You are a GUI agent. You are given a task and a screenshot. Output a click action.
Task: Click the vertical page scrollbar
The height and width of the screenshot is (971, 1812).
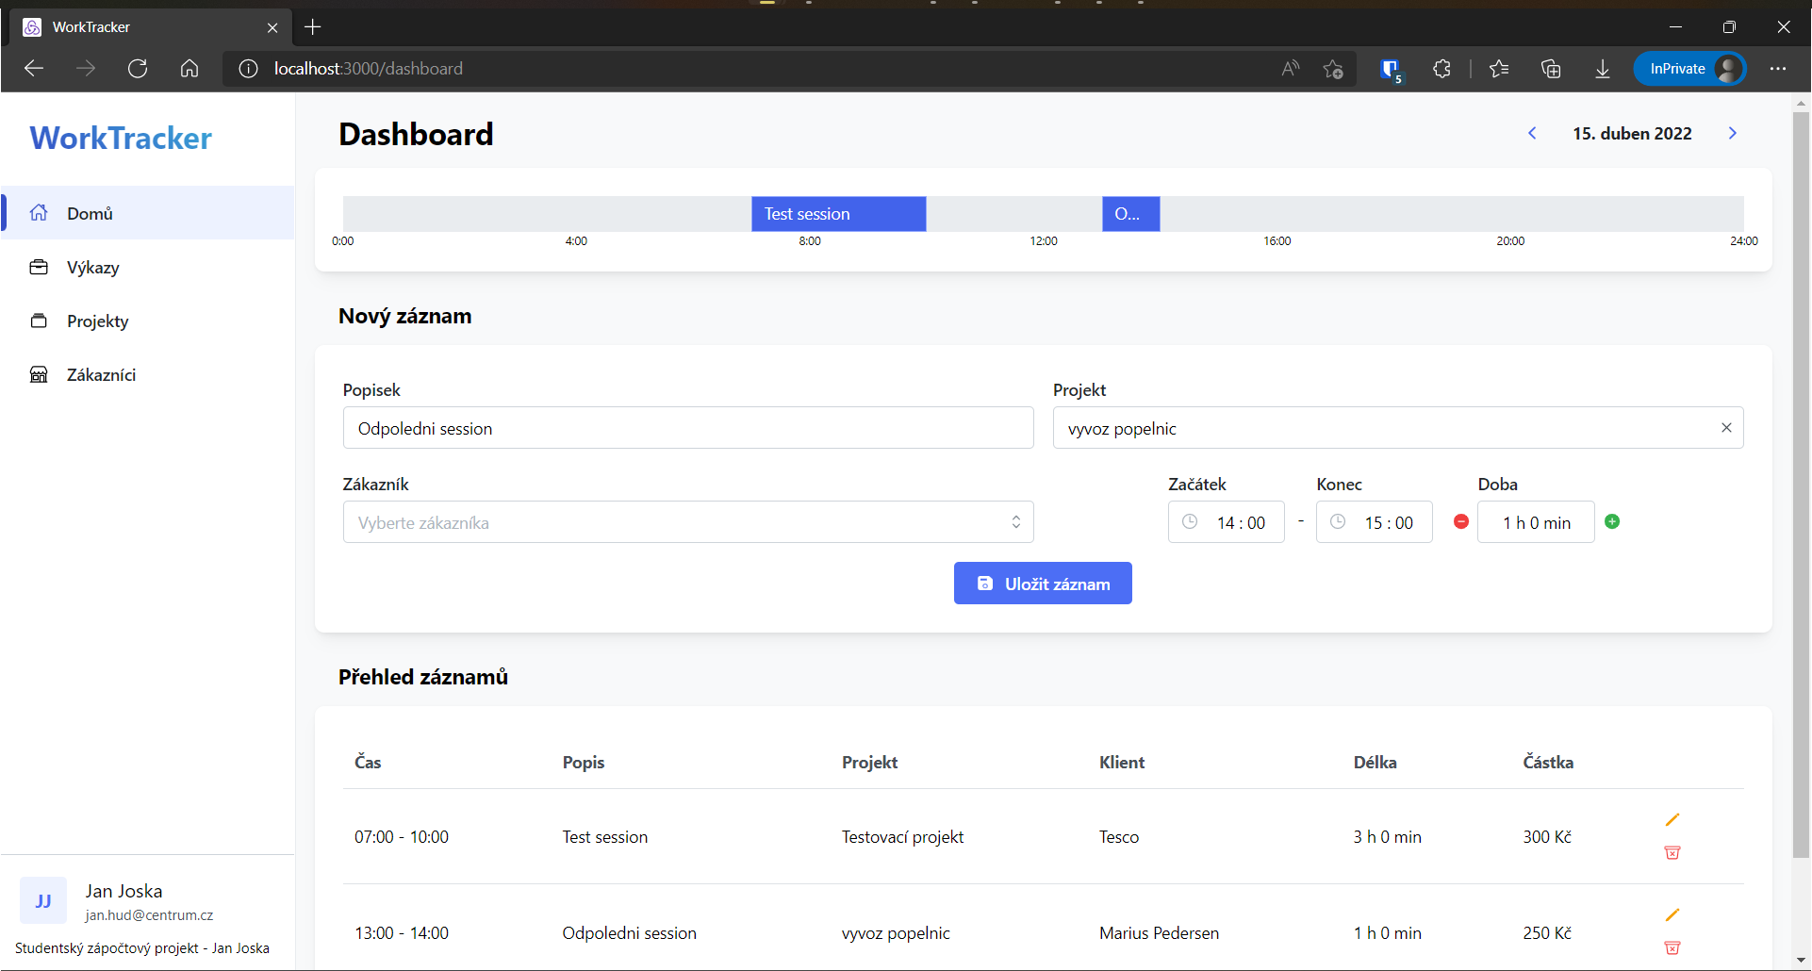point(1801,485)
